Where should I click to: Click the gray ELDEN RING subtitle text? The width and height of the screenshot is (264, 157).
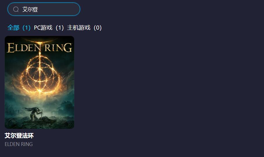(19, 144)
